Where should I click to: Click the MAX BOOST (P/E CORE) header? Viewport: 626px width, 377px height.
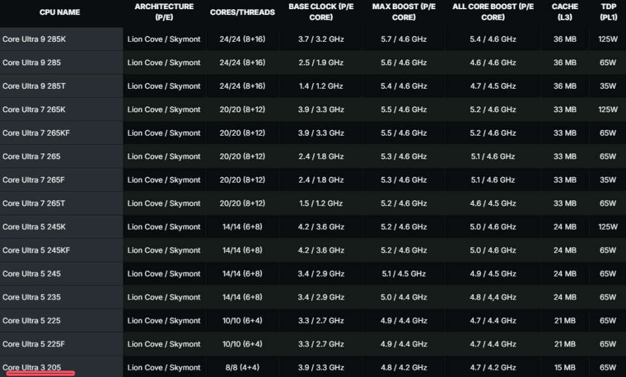(x=404, y=12)
